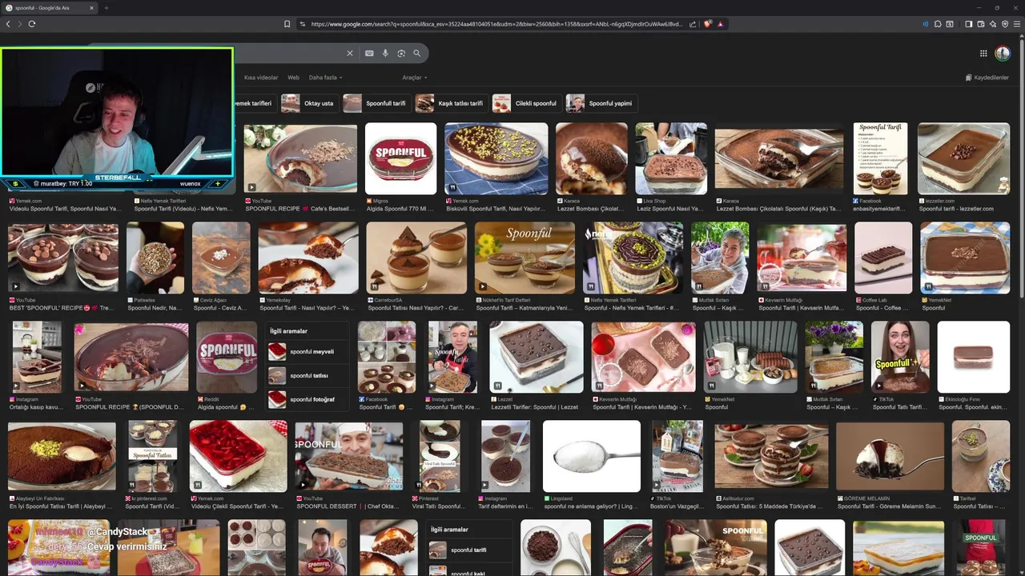1025x576 pixels.
Task: Open the 'SPOONFUL DESSERT | Chef Okta...' video thumbnail
Action: pos(349,456)
